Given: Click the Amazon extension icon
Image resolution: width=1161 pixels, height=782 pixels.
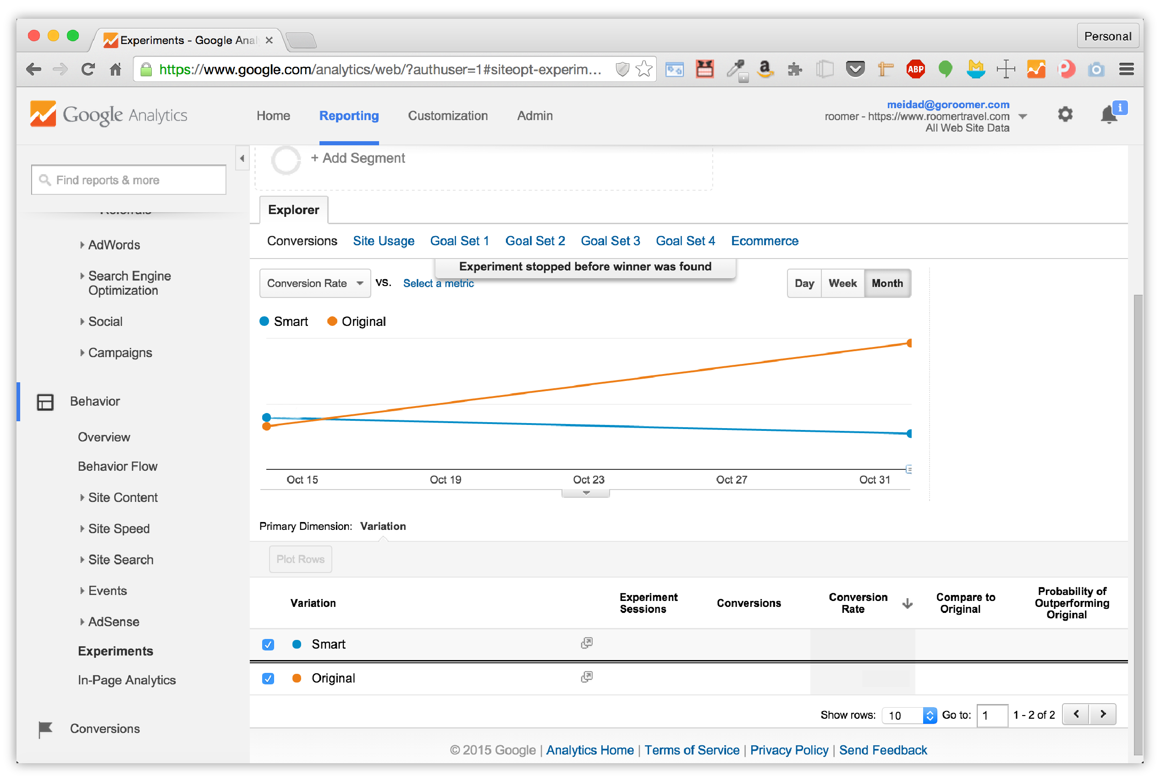Looking at the screenshot, I should pos(765,69).
